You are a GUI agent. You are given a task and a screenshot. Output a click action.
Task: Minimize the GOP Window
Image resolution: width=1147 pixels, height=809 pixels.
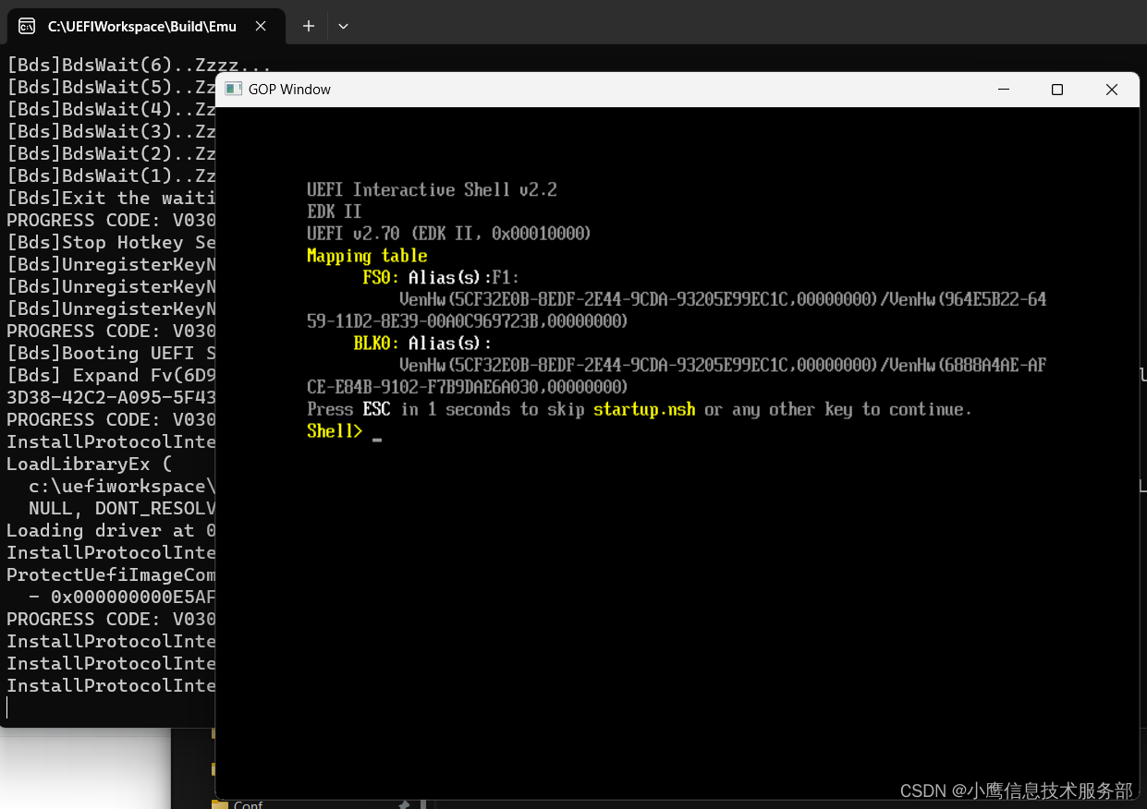(x=1004, y=90)
